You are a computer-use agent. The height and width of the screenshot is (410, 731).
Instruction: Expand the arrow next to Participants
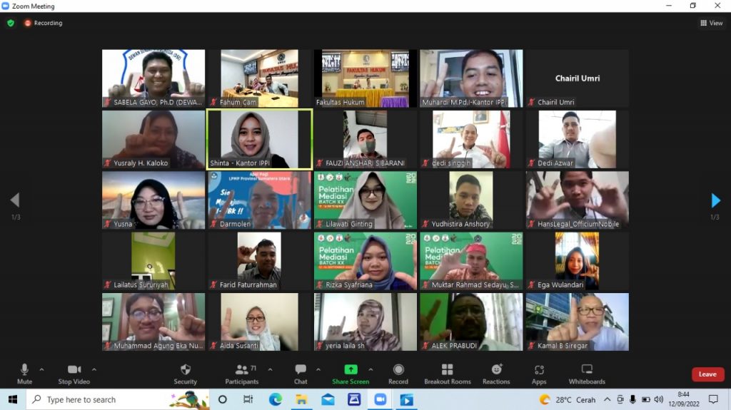coord(271,369)
